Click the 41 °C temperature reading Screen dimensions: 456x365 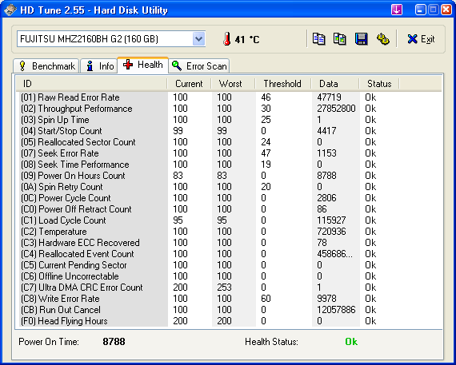pyautogui.click(x=247, y=39)
